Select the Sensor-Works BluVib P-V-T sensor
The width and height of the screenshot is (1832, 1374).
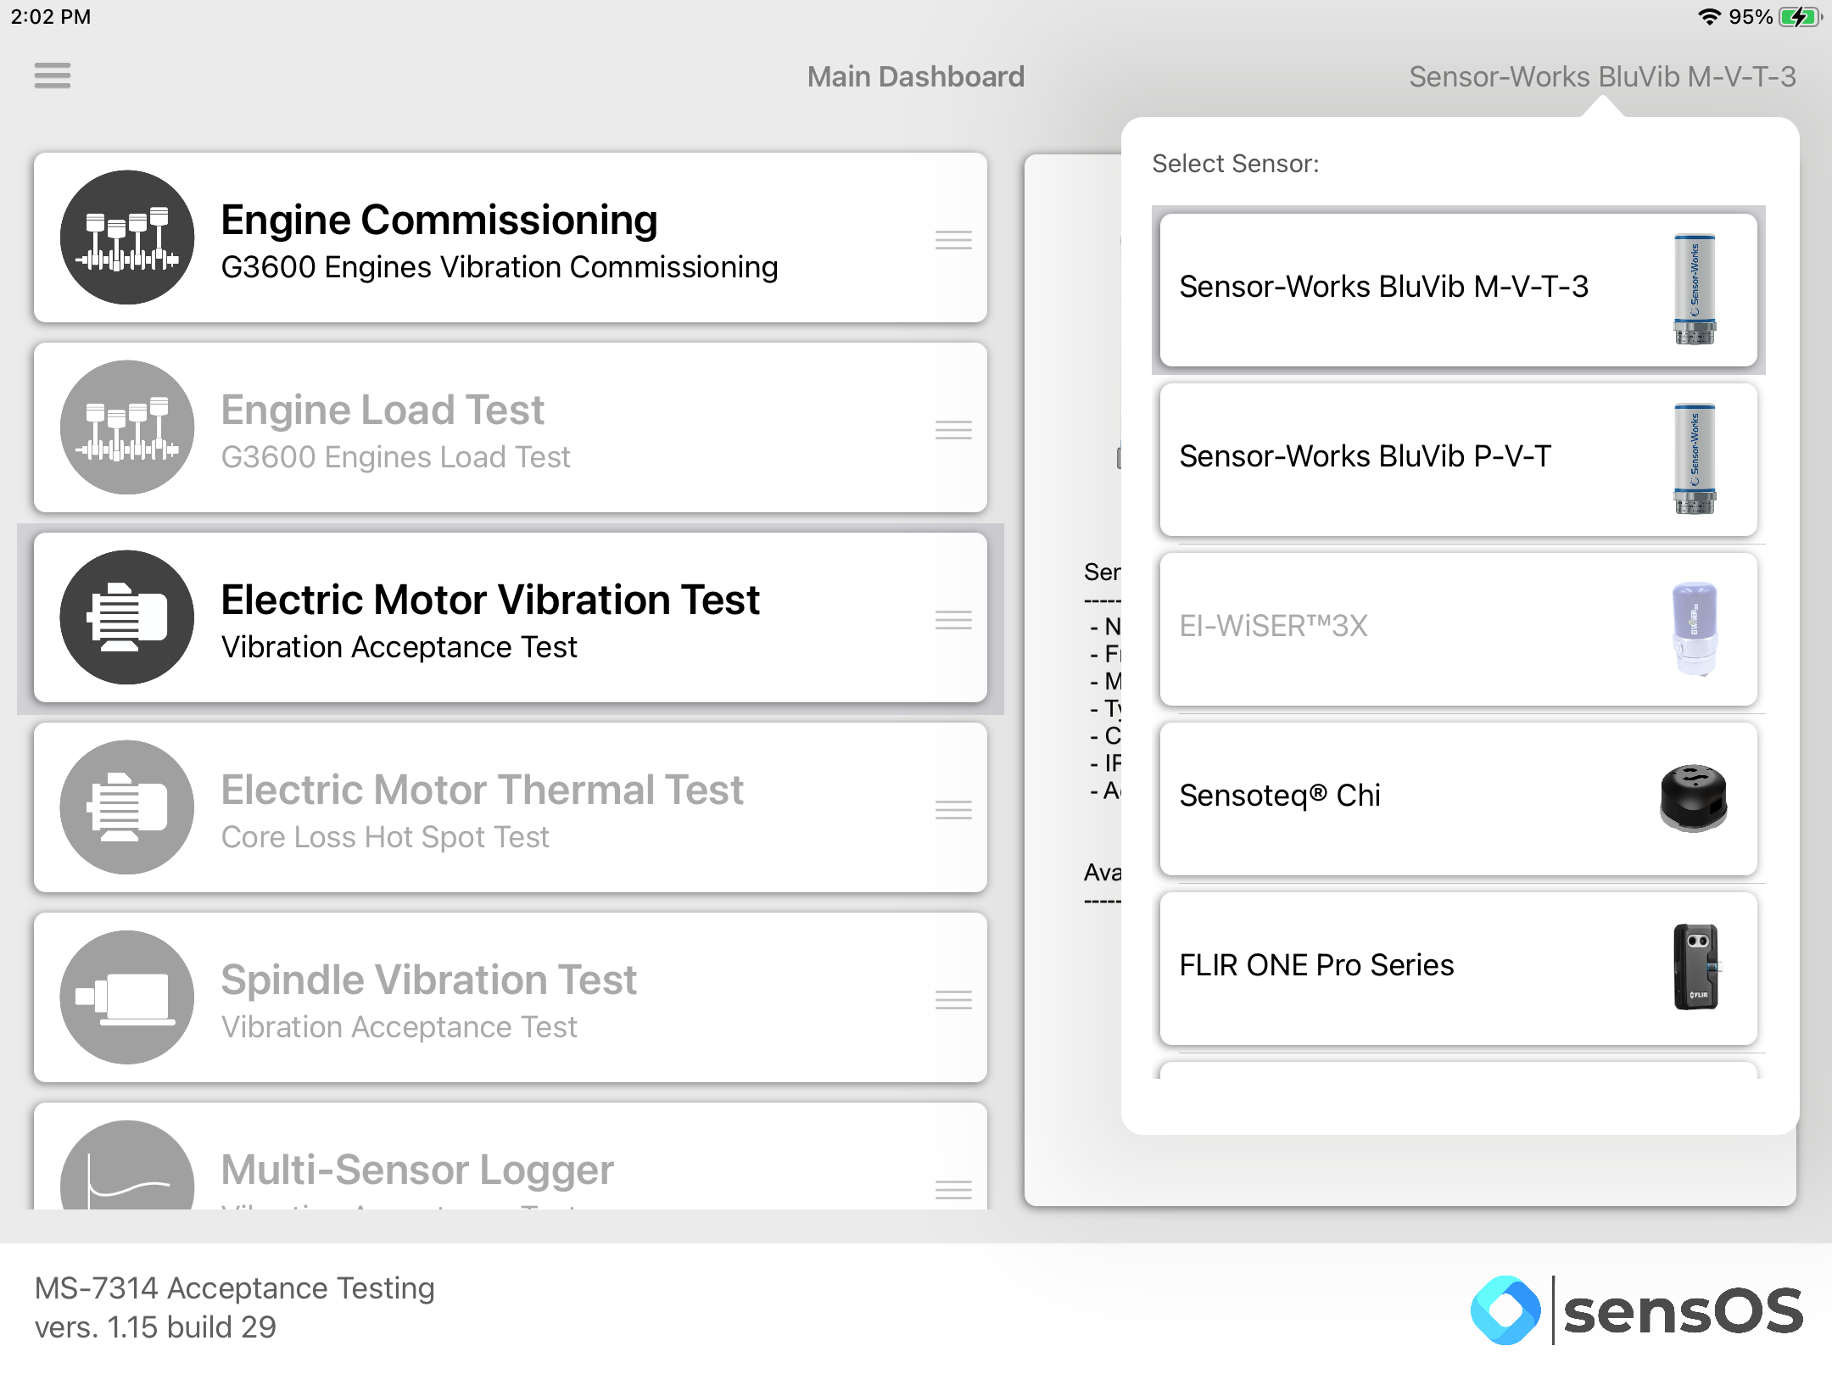tap(1458, 460)
